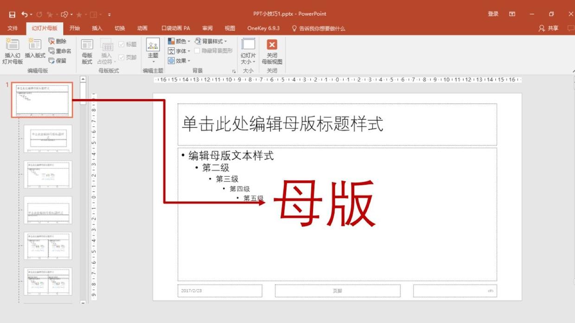Screen dimensions: 575x323
Task: Close master view (关闭母版视图)
Action: [x=272, y=51]
